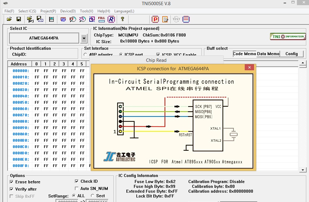Viewport: 309px width, 202px height.
Task: Click the chip with red arrows icon
Action: coord(186,19)
